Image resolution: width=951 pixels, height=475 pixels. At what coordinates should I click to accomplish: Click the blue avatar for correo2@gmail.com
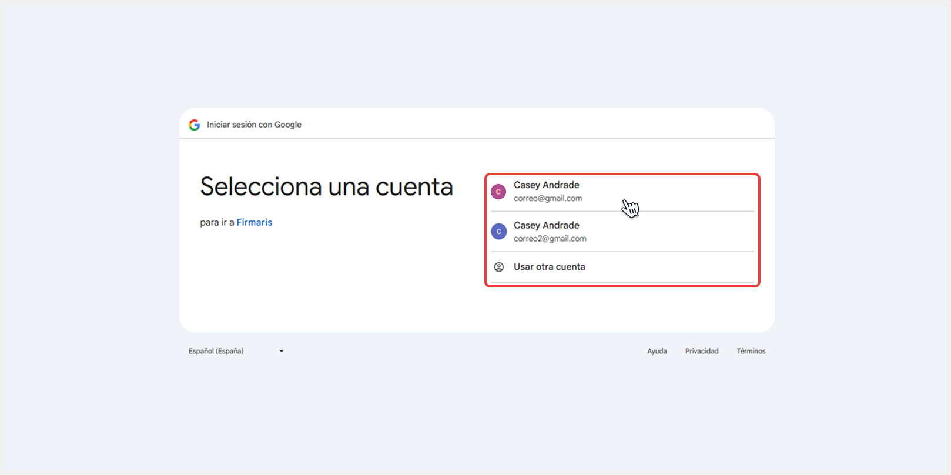pyautogui.click(x=498, y=232)
